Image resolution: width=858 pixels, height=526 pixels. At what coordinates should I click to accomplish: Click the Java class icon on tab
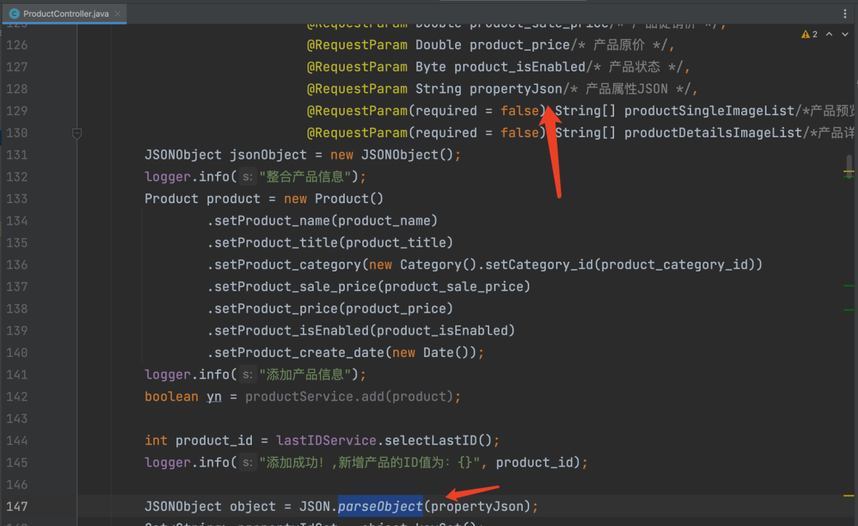14,13
